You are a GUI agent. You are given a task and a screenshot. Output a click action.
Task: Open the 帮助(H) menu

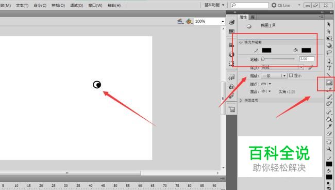click(114, 5)
